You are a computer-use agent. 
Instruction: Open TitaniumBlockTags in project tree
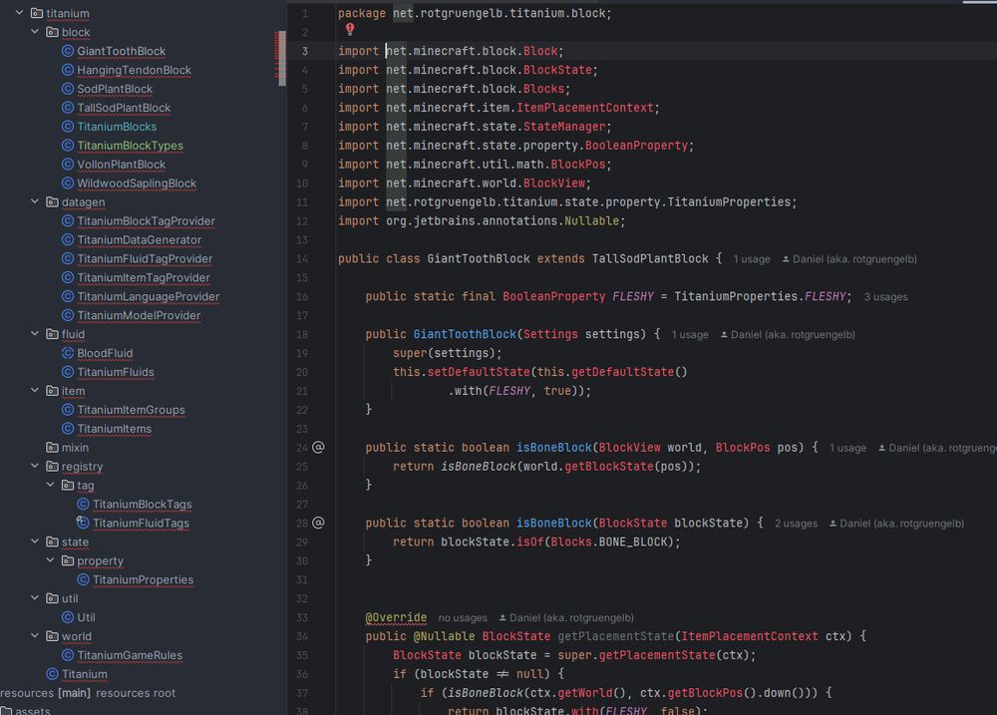point(142,504)
